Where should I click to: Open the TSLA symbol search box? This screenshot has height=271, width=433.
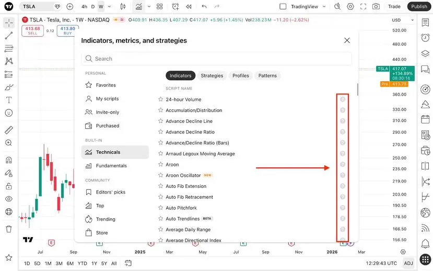point(41,7)
